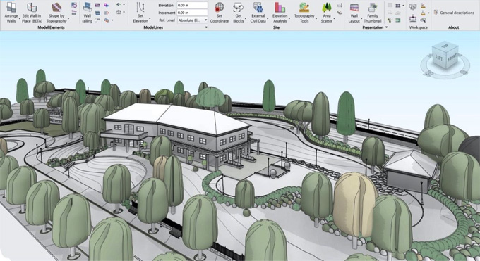Open the Family Thumbnail tool
The image size is (480, 261).
coord(373,12)
